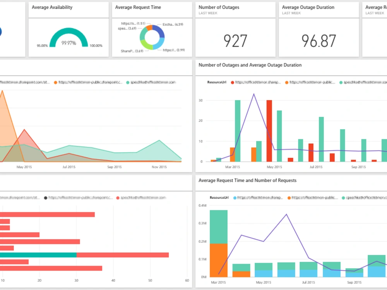Viewport: 387px width, 290px height.
Task: Toggle the orange legend series in the outages chart
Action: (x=287, y=82)
